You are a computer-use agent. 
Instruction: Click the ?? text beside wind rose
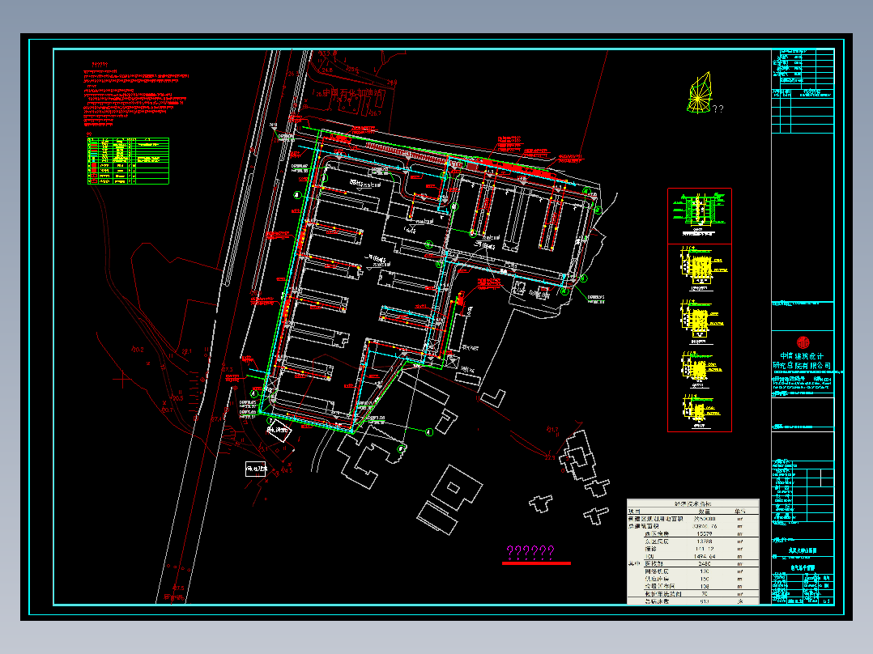pos(718,109)
